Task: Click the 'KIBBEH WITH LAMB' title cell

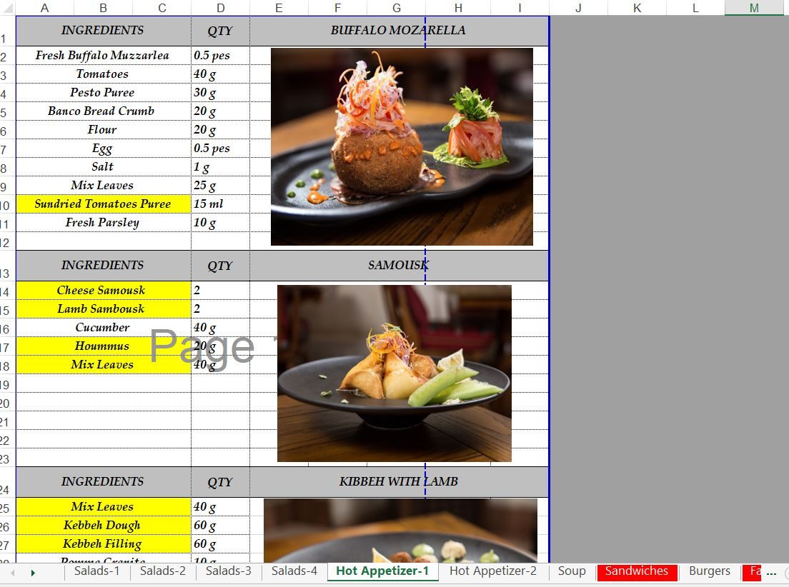Action: pos(399,482)
